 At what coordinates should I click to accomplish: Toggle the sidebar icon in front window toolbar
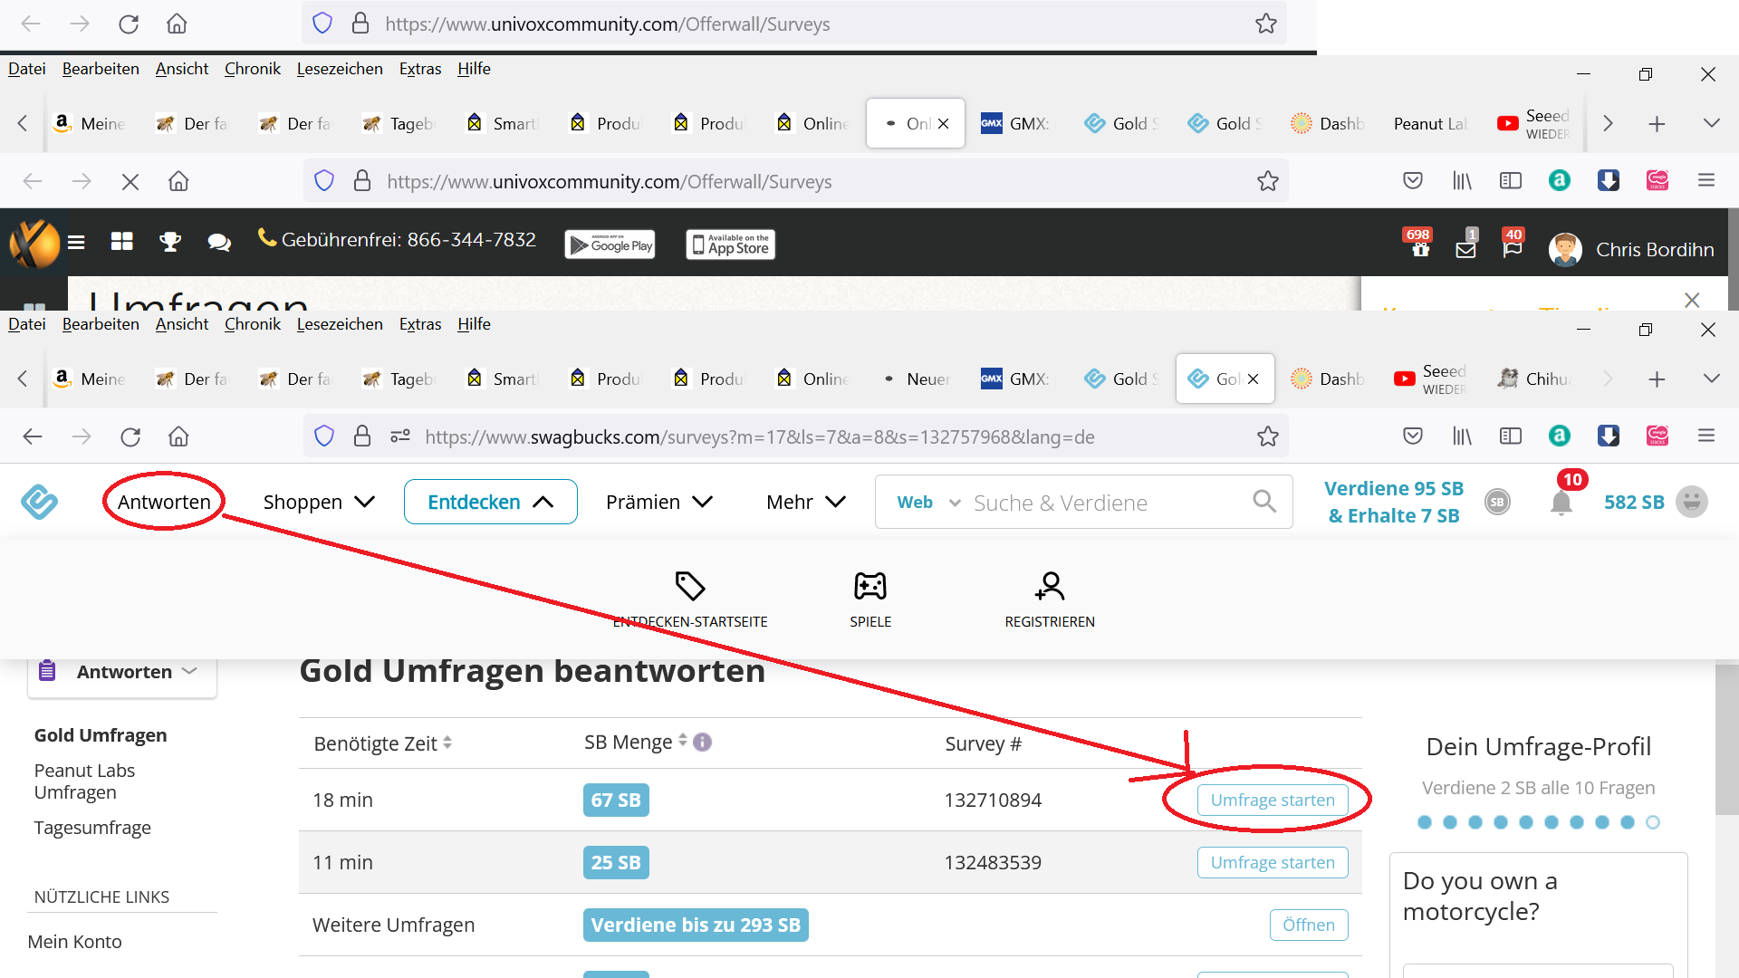click(1510, 436)
